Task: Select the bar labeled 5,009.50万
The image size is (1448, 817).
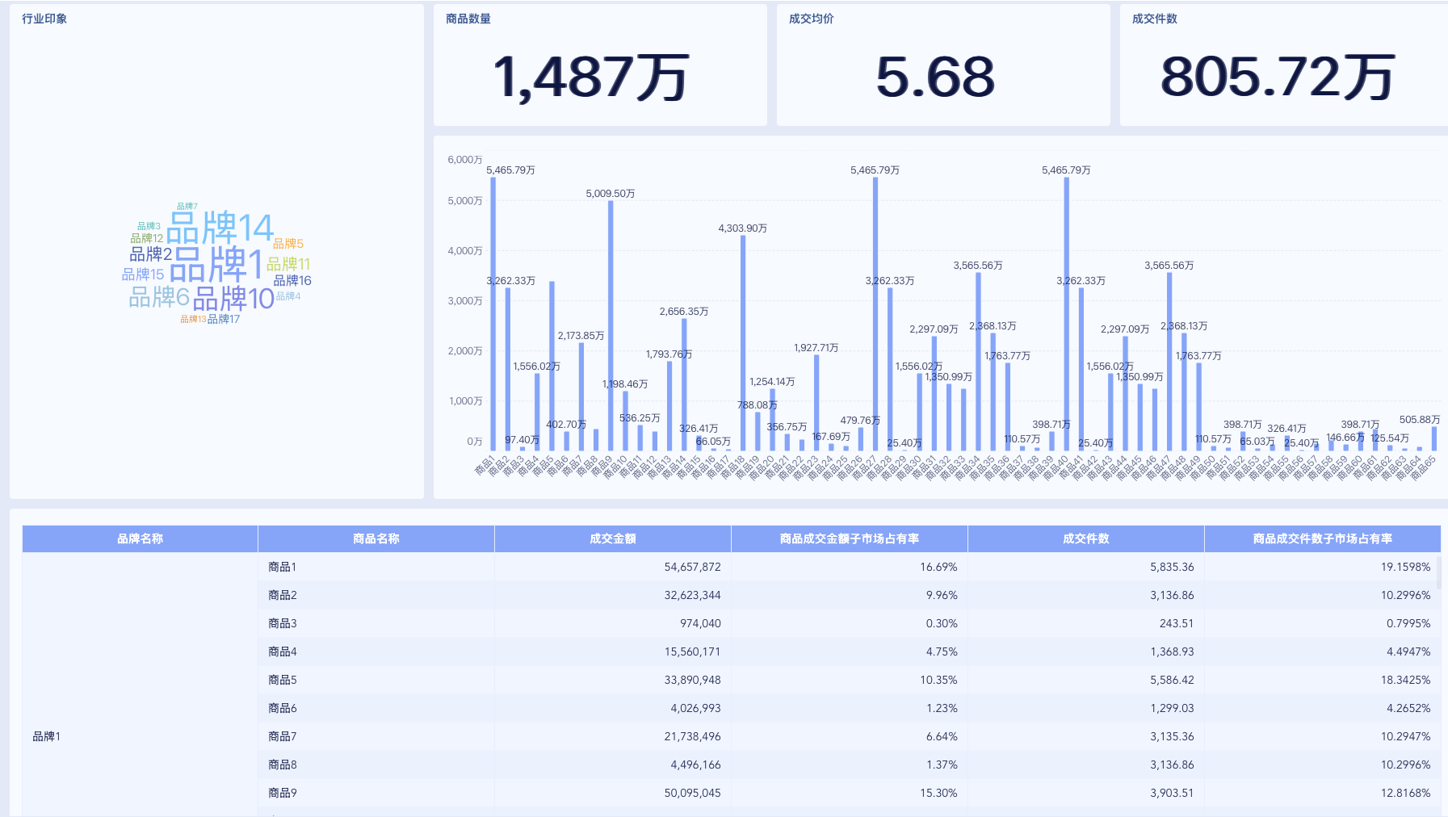Action: (x=611, y=323)
